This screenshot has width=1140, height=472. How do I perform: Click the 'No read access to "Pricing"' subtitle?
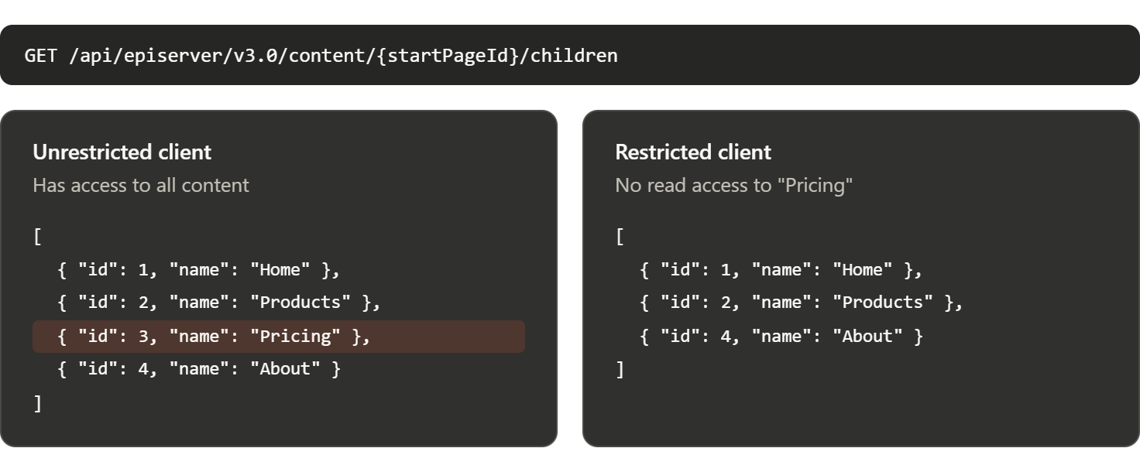(x=733, y=185)
